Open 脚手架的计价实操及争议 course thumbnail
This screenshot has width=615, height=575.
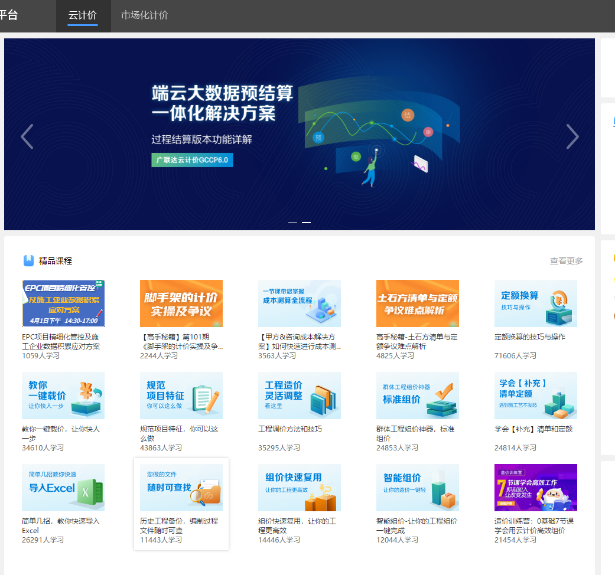pos(181,303)
